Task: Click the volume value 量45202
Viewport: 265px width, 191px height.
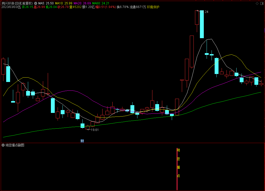Action: [x=75, y=7]
